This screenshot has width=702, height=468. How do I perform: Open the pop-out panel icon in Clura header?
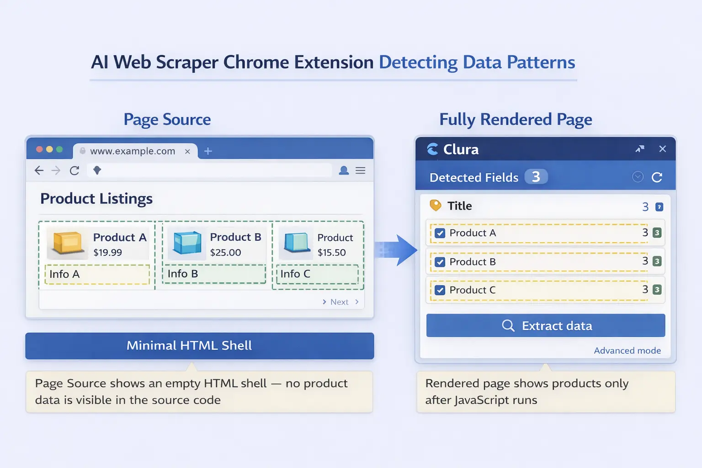tap(640, 149)
